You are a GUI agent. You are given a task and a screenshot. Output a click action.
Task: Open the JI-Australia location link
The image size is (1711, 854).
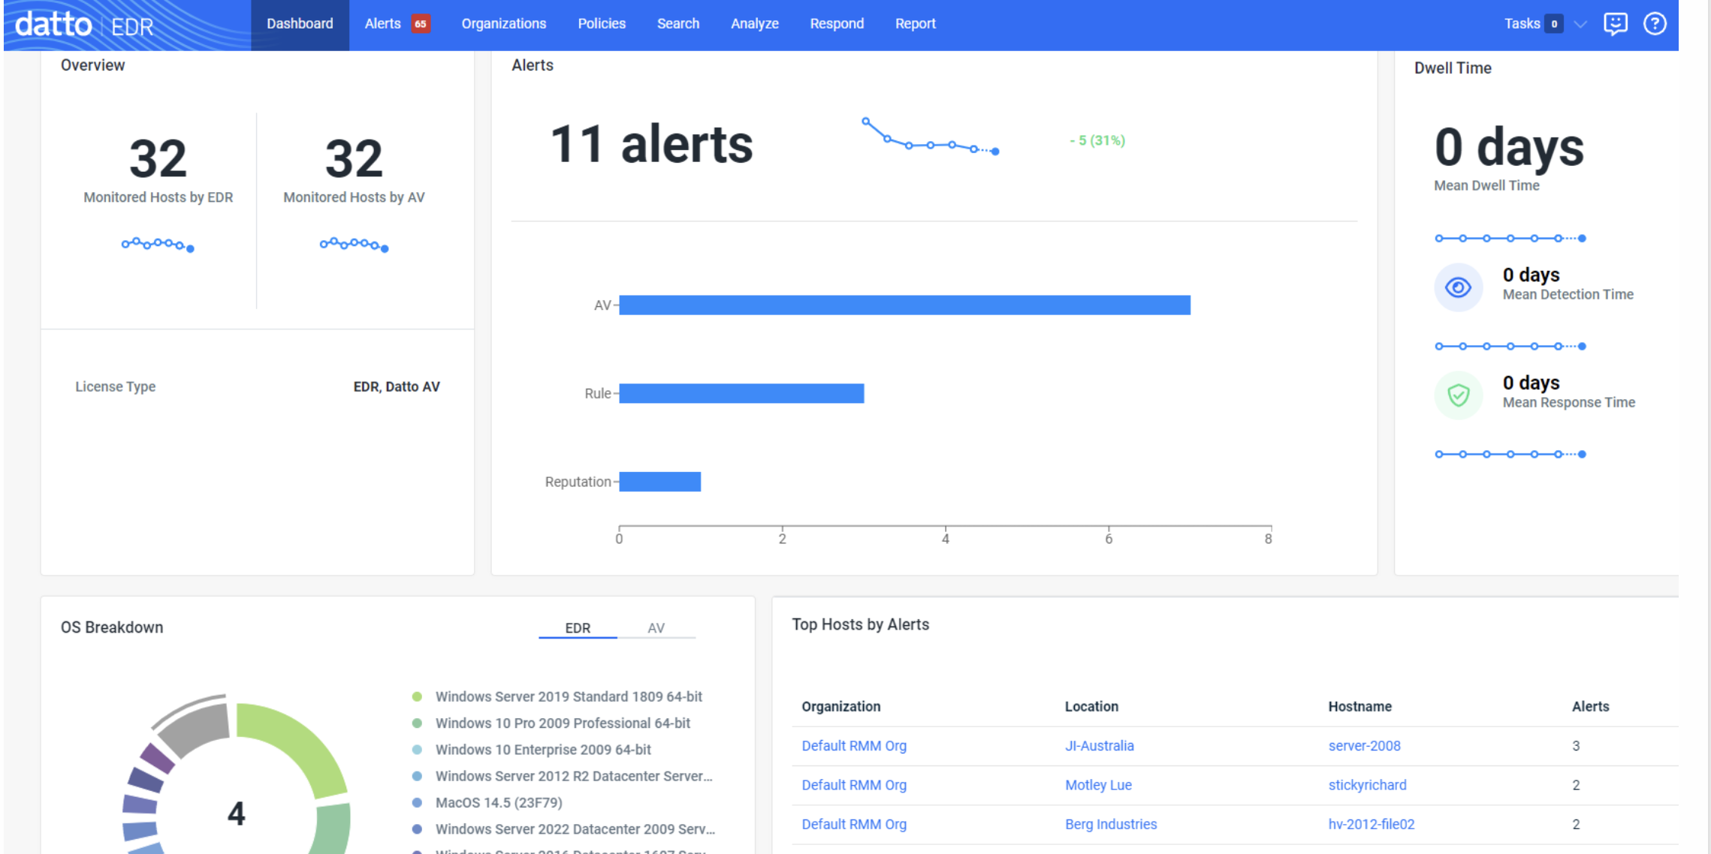click(1100, 746)
